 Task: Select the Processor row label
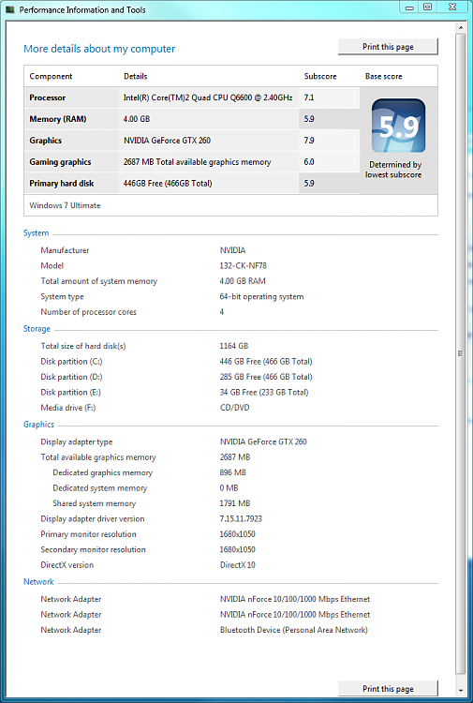coord(48,97)
